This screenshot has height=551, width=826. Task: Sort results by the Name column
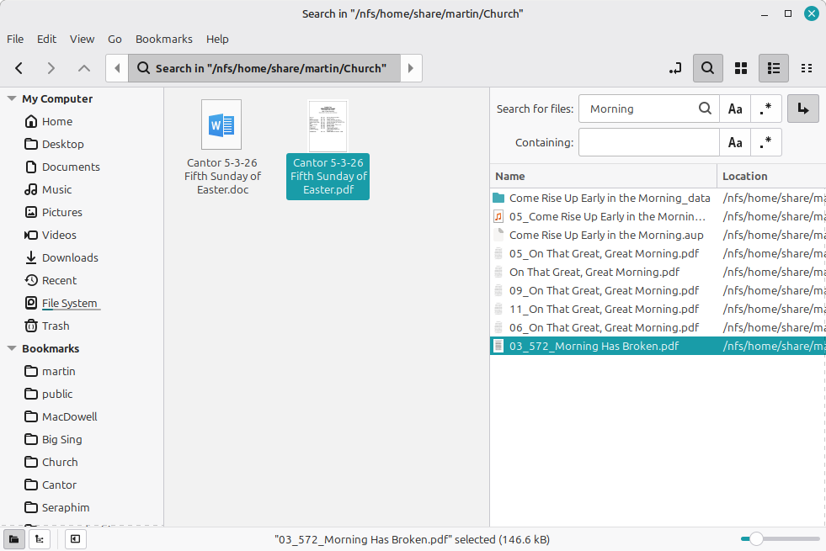[x=602, y=176]
